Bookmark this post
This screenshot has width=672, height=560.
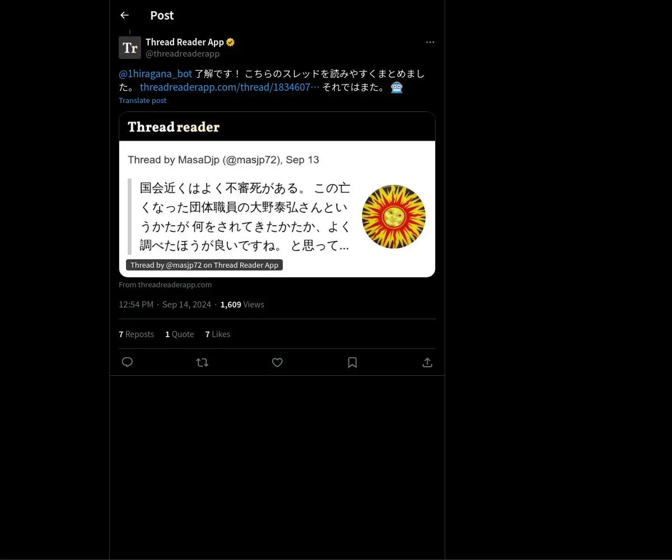[x=352, y=362]
